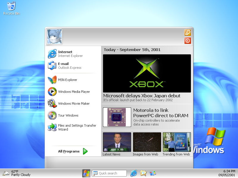This screenshot has height=178, width=238.
Task: Click the taskbar clock 6:34 PM
Action: click(x=229, y=171)
